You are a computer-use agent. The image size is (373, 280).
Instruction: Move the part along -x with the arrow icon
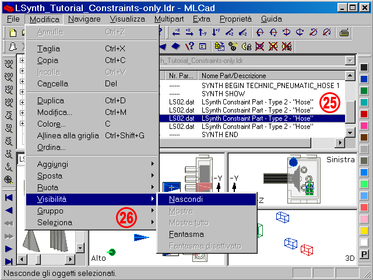(176, 33)
